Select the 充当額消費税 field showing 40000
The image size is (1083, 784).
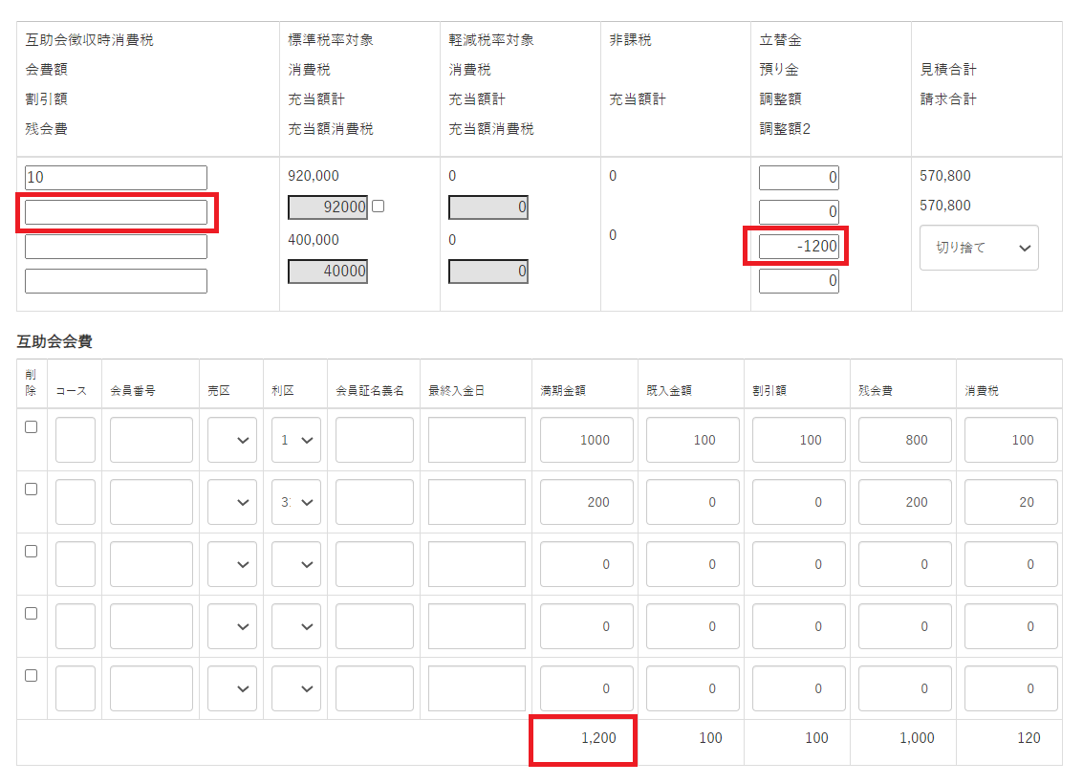(328, 272)
